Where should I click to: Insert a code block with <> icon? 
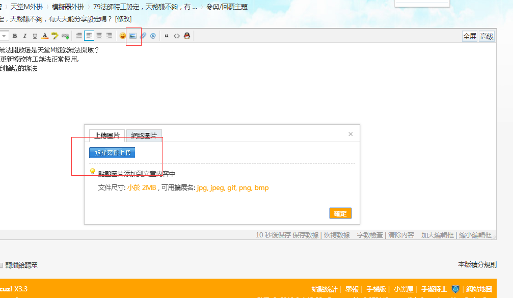(177, 36)
